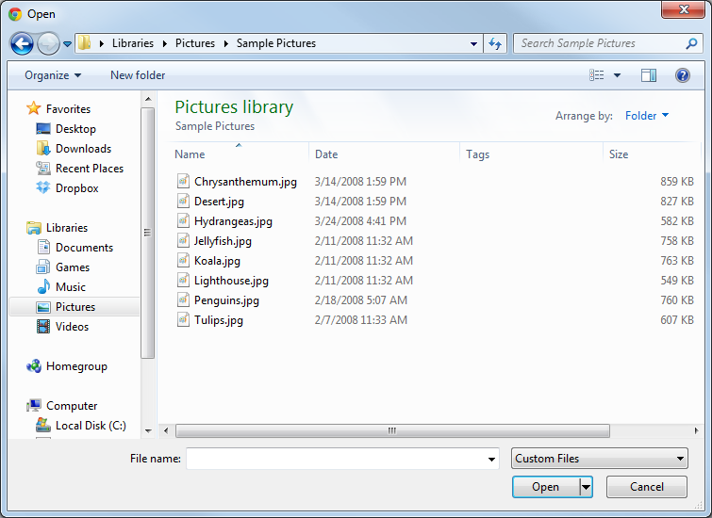
Task: Open the Videos library icon
Action: 43,326
